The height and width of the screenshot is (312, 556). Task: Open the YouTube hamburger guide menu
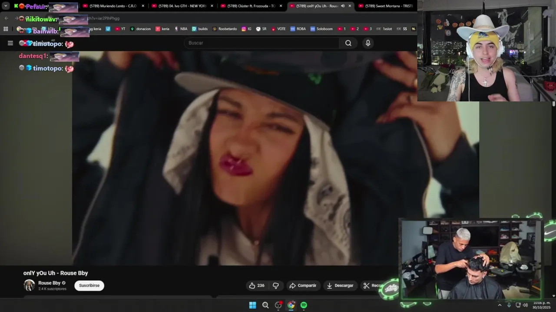pyautogui.click(x=10, y=43)
